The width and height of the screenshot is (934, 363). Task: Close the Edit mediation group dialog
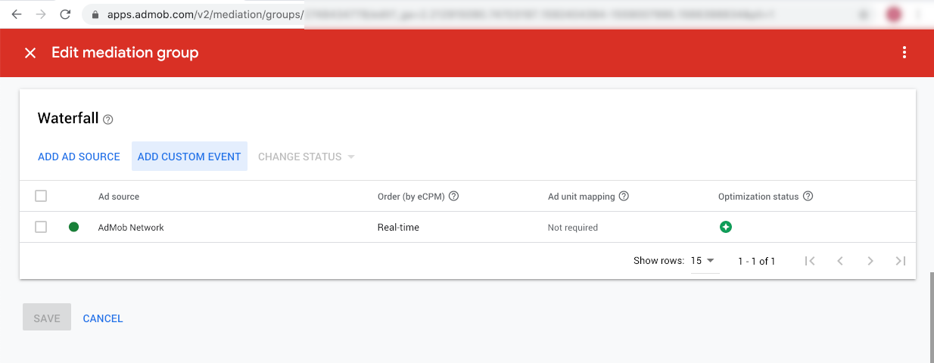tap(30, 53)
